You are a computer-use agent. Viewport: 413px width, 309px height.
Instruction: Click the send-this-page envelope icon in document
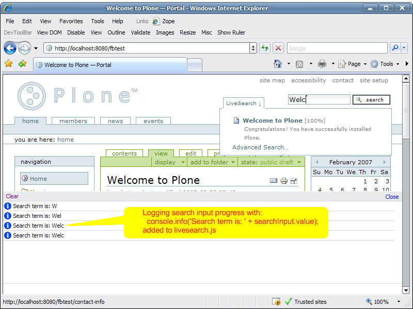tap(274, 181)
